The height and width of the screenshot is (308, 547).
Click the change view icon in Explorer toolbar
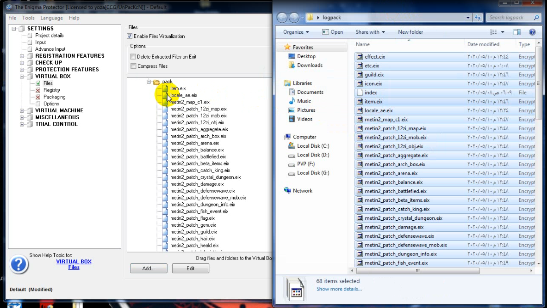(493, 32)
